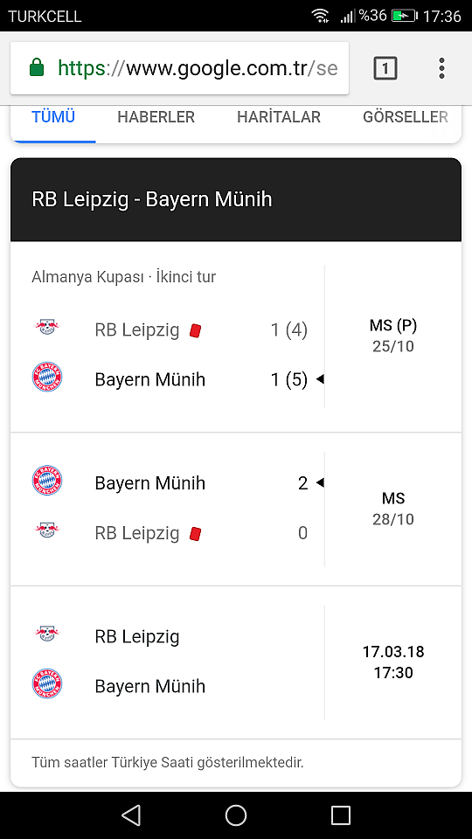Open the 17.03.18 17:30 upcoming match
Viewport: 472px width, 839px height.
point(235,662)
